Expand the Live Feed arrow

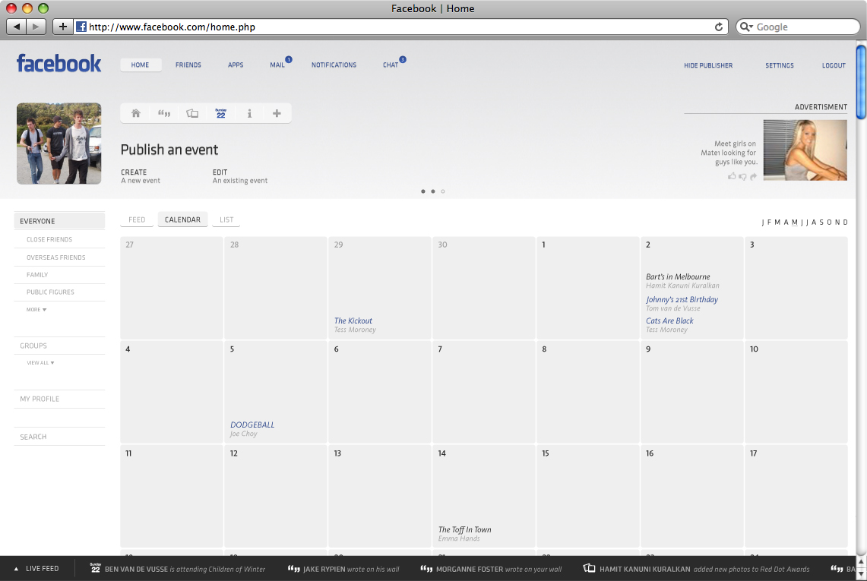16,569
